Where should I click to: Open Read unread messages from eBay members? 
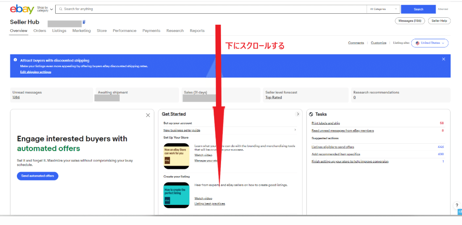pyautogui.click(x=343, y=130)
